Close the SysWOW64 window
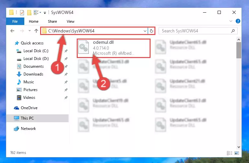The image size is (249, 163). [234, 12]
